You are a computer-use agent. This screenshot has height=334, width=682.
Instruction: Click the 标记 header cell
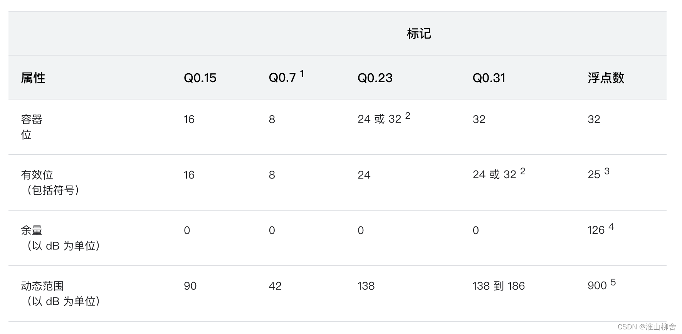pyautogui.click(x=419, y=34)
